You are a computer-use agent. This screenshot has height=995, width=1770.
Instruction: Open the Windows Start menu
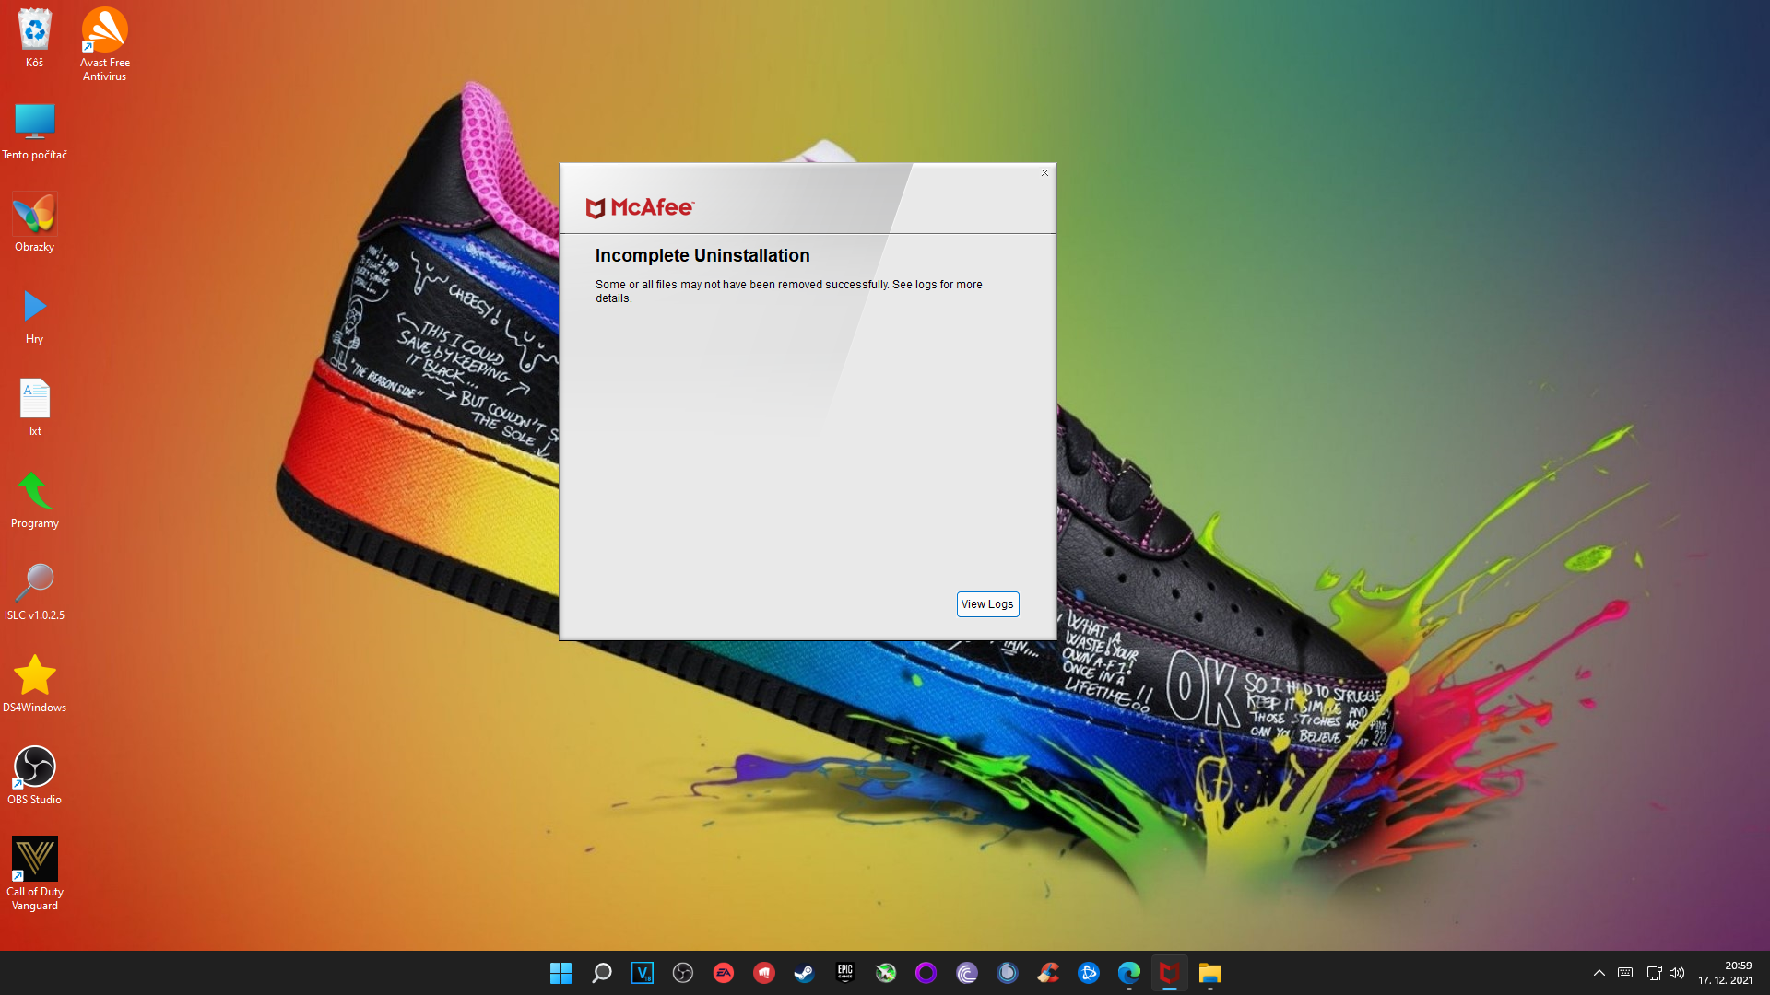560,973
